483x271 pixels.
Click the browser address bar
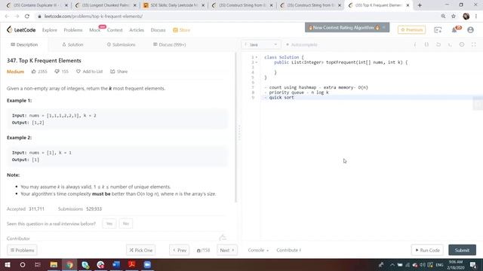point(237,17)
